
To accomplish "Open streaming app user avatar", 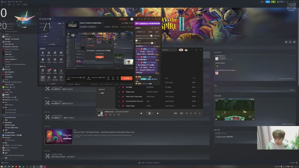I will pos(132,19).
